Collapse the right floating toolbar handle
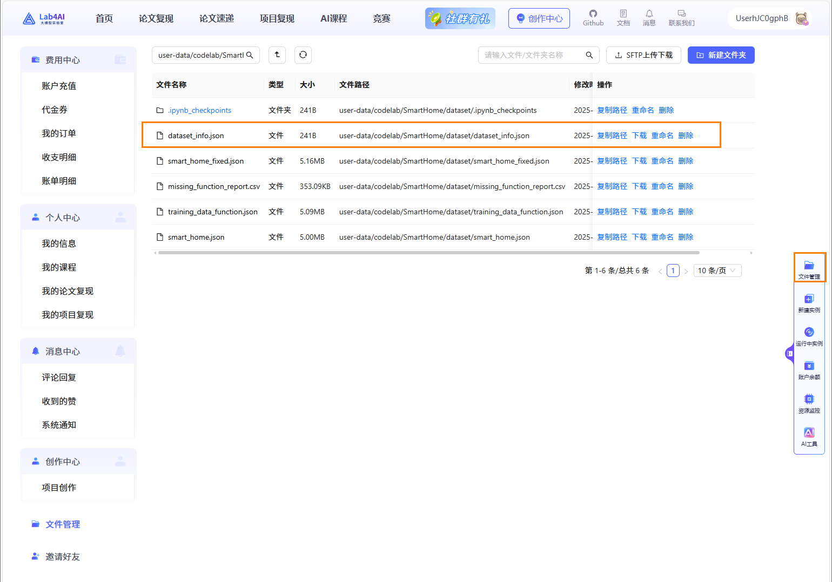 [789, 354]
